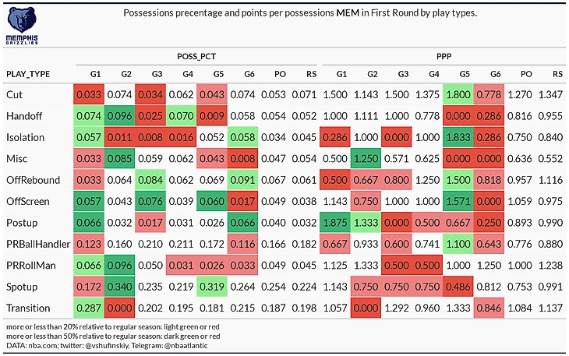Viewport: 569px width, 356px height.
Task: Select the G1 header under POSS_PCT
Action: [x=96, y=74]
